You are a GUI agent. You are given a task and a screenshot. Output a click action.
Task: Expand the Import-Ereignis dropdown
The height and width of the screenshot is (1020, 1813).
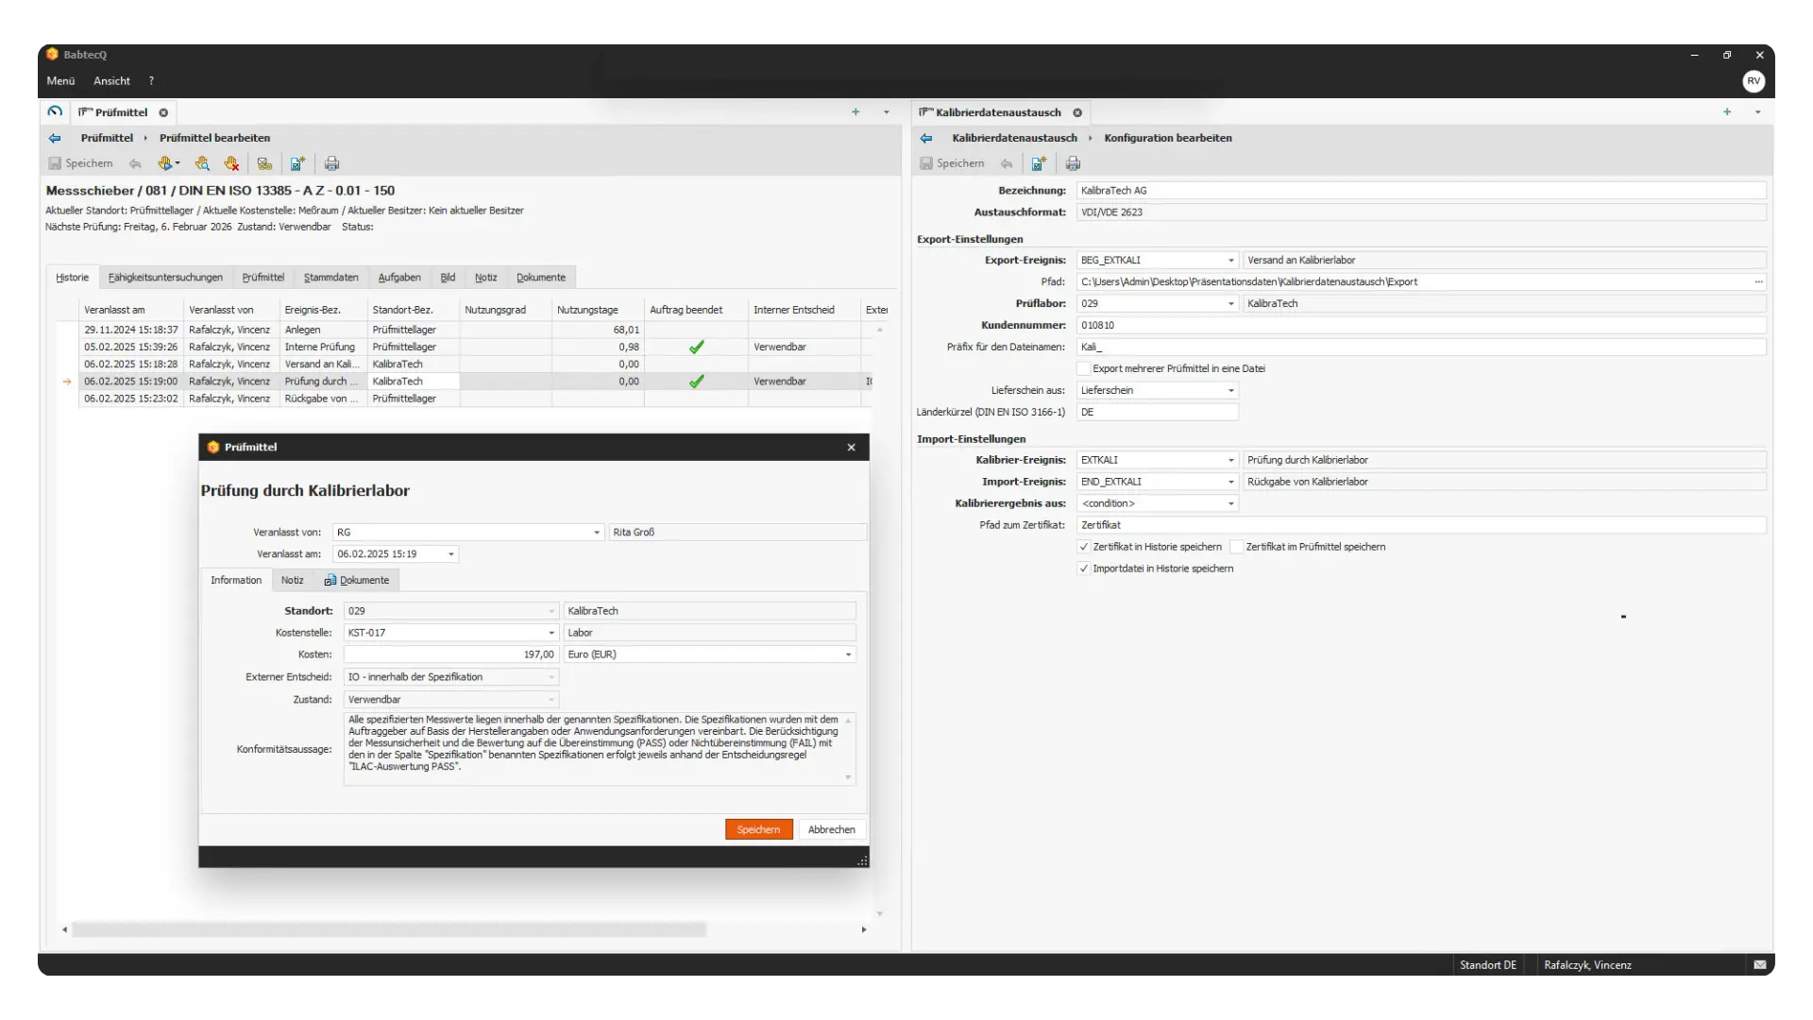[1230, 482]
